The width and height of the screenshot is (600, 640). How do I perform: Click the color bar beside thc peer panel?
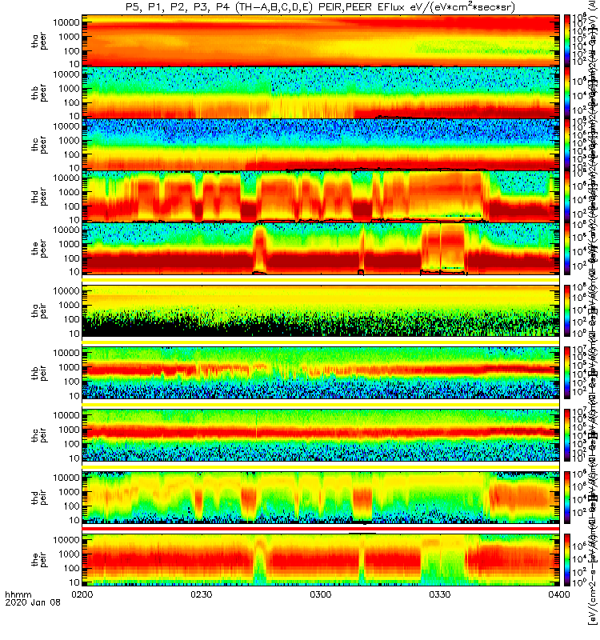pos(567,145)
